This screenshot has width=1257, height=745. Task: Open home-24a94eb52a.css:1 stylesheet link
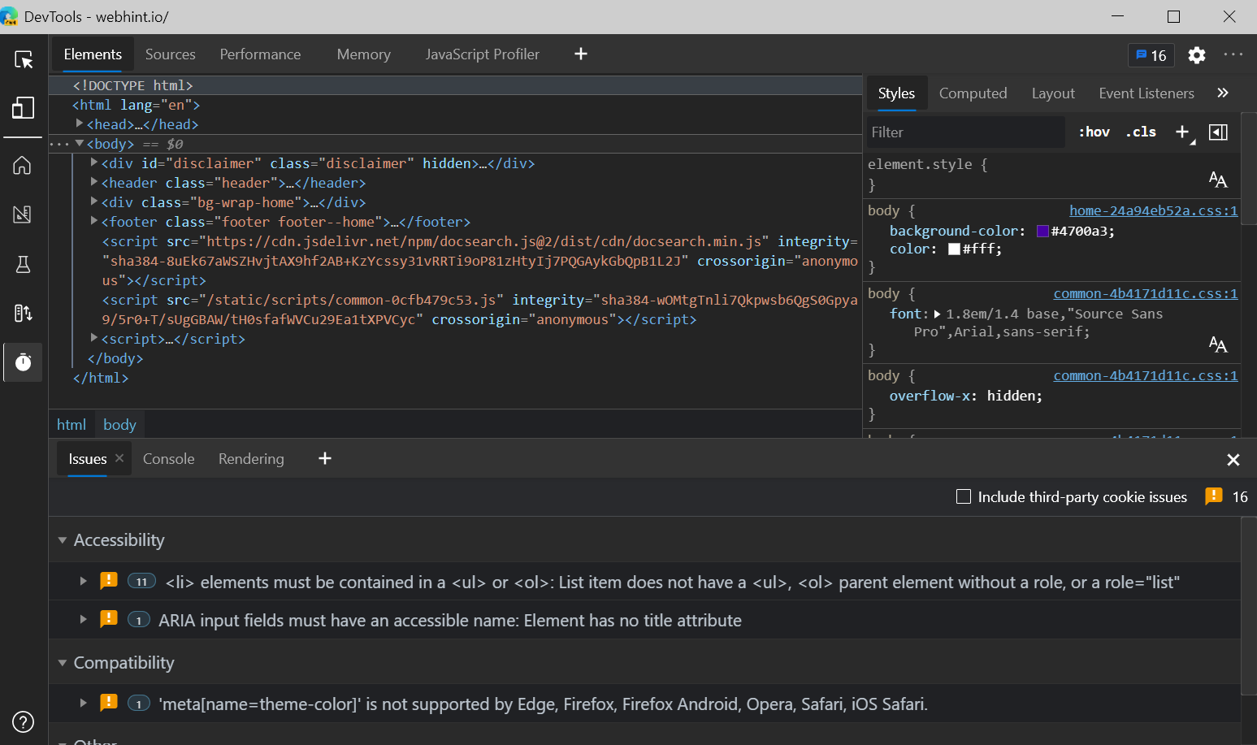click(x=1153, y=210)
